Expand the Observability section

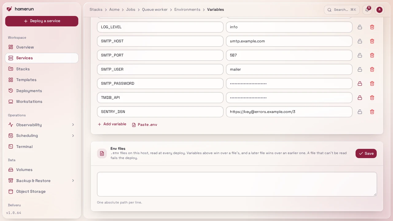[42, 125]
